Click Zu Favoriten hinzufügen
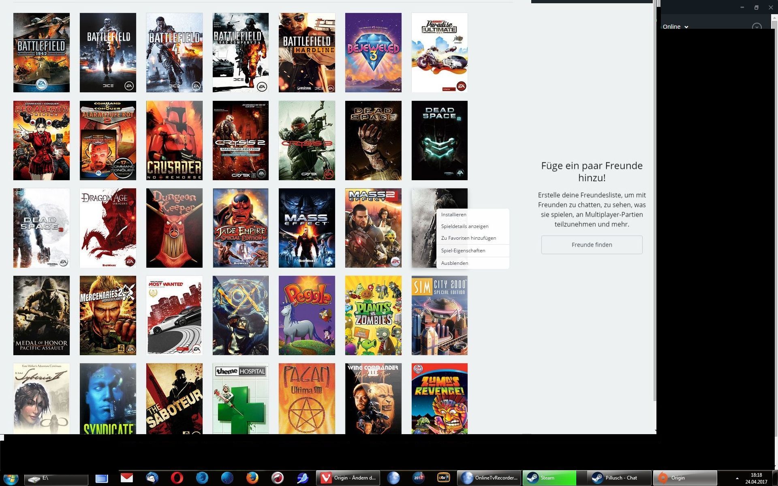Screen dimensions: 778x486 click(x=468, y=238)
